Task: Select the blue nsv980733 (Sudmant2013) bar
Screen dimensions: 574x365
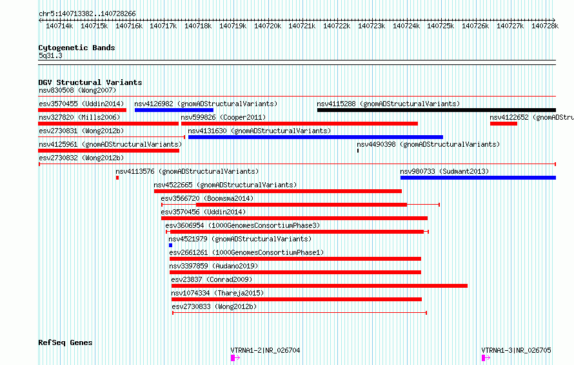Action: [x=478, y=178]
